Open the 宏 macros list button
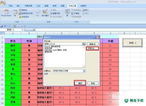Screen dimensions: 146x106 [15, 13]
